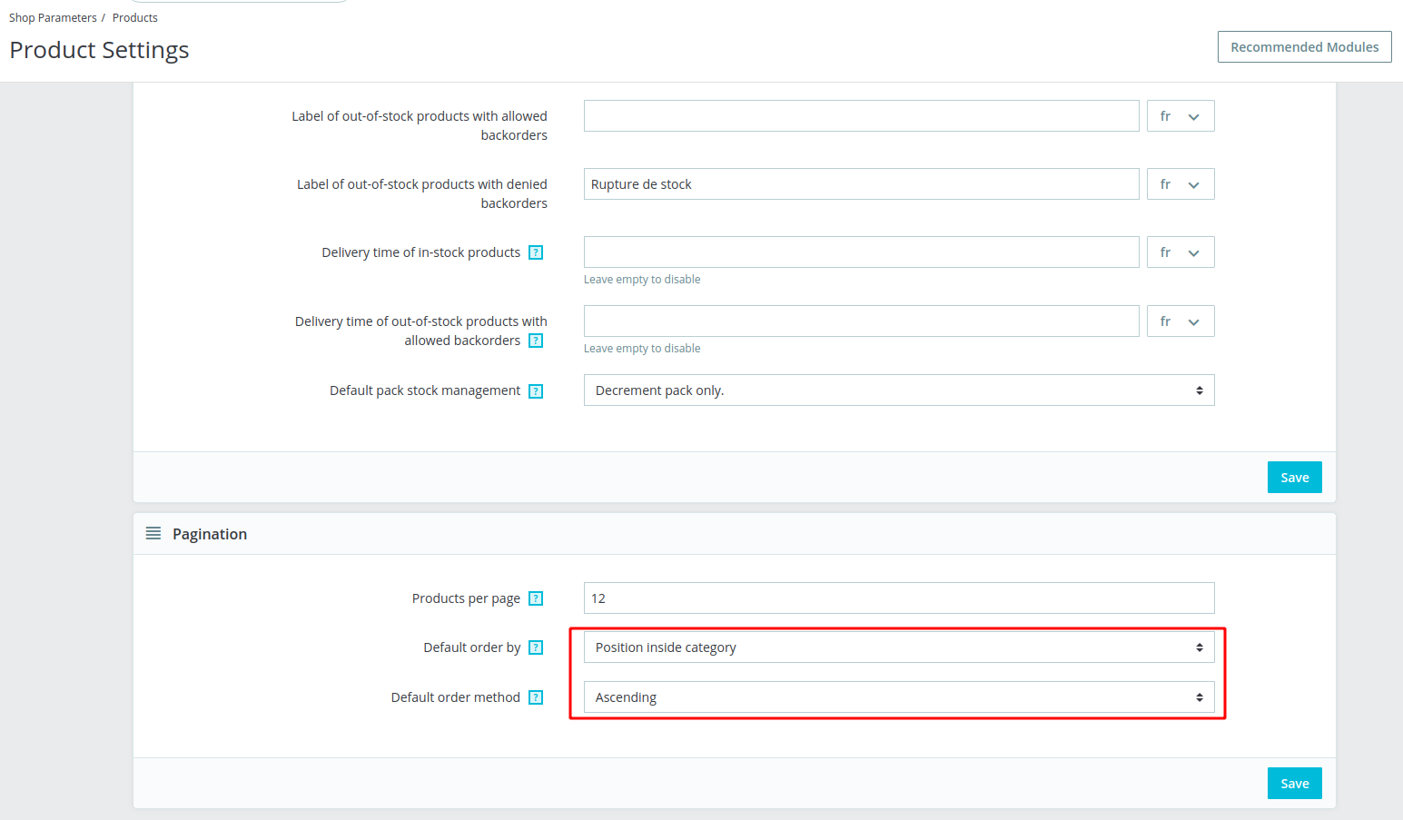
Task: Open the Decrement pack only dropdown
Action: 899,390
